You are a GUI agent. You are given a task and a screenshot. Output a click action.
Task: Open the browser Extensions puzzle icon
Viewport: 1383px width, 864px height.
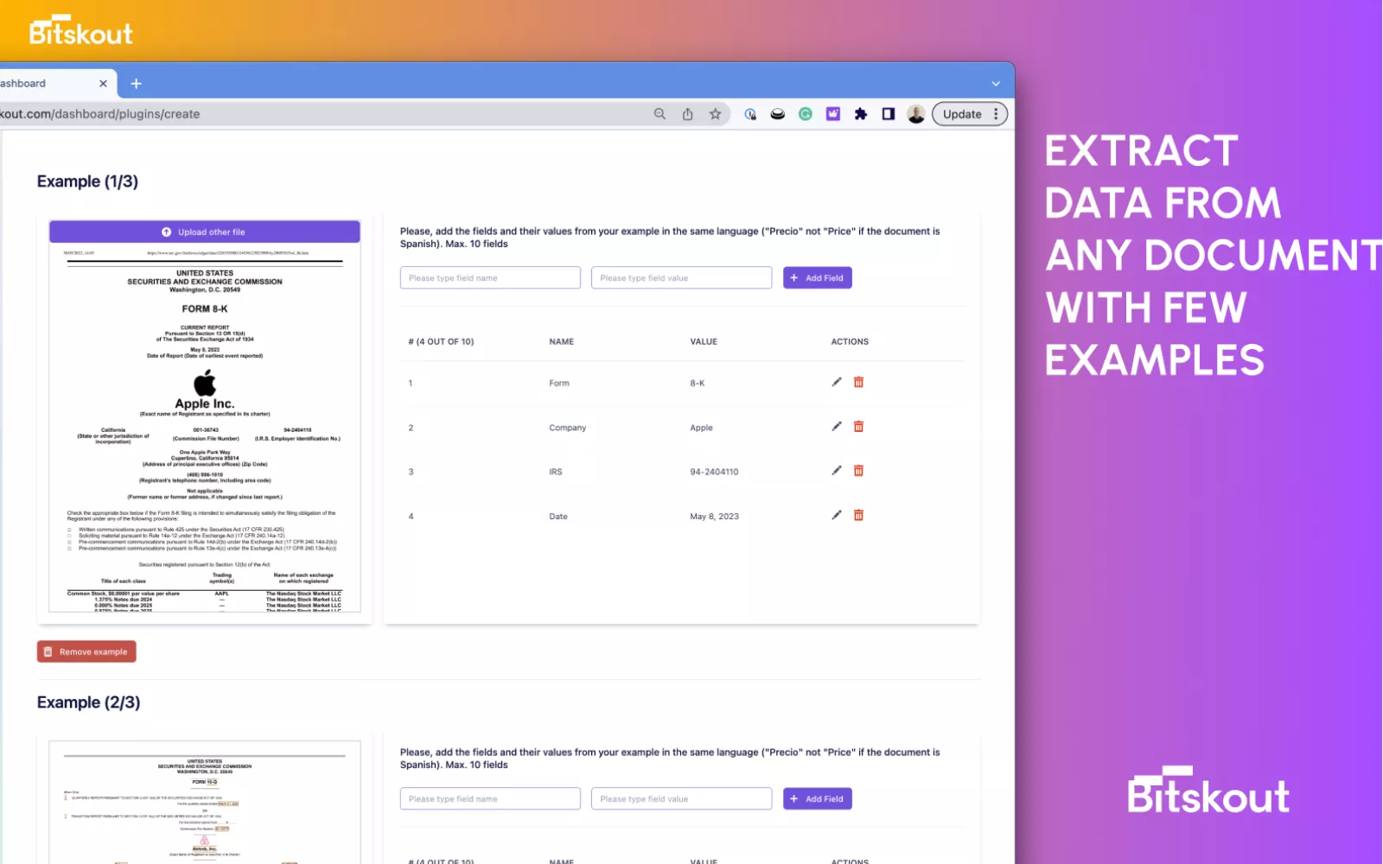[x=860, y=114]
